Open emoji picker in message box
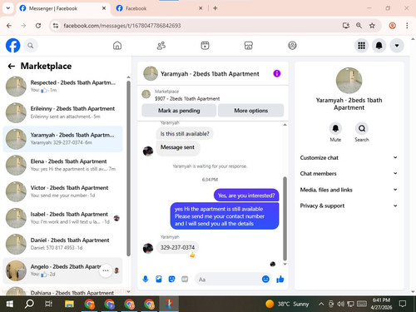 (265, 279)
